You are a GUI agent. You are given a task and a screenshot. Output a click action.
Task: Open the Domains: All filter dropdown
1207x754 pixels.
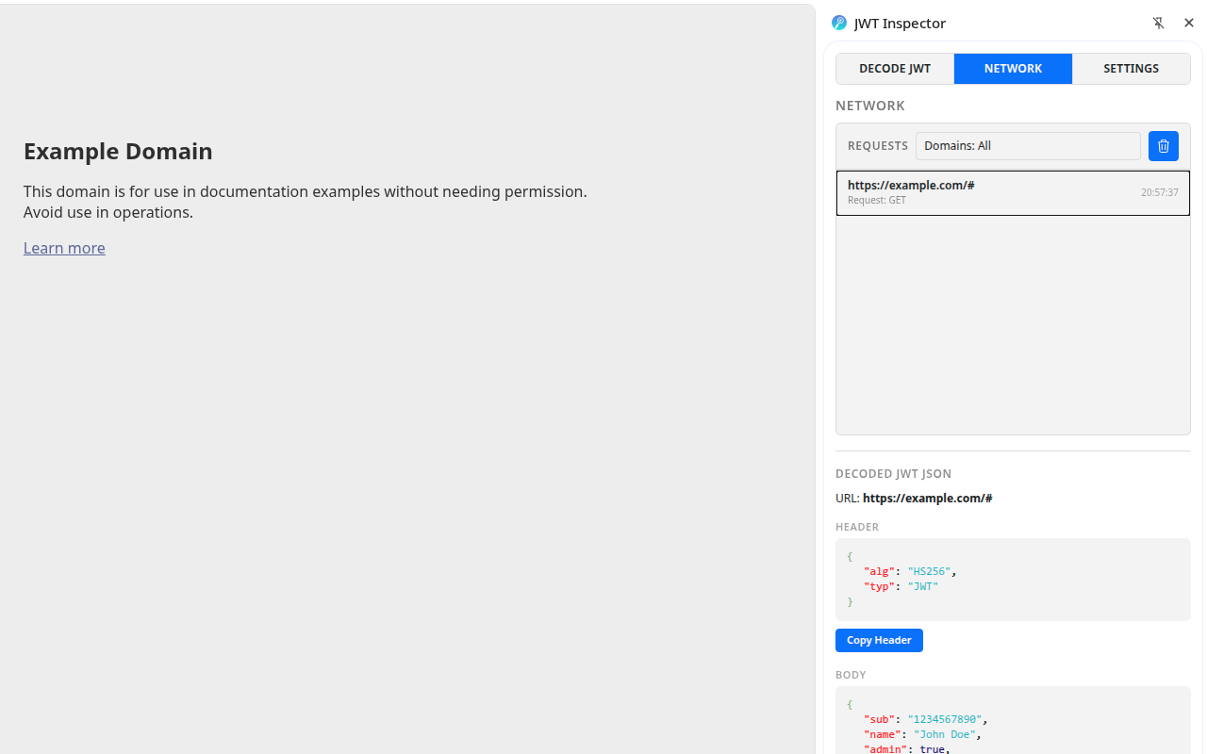(1028, 146)
